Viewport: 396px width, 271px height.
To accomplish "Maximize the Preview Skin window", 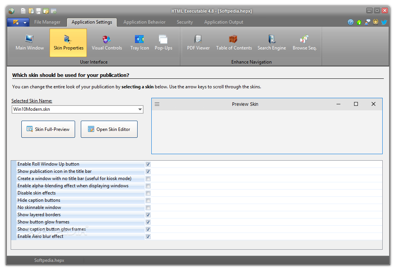I will point(356,104).
